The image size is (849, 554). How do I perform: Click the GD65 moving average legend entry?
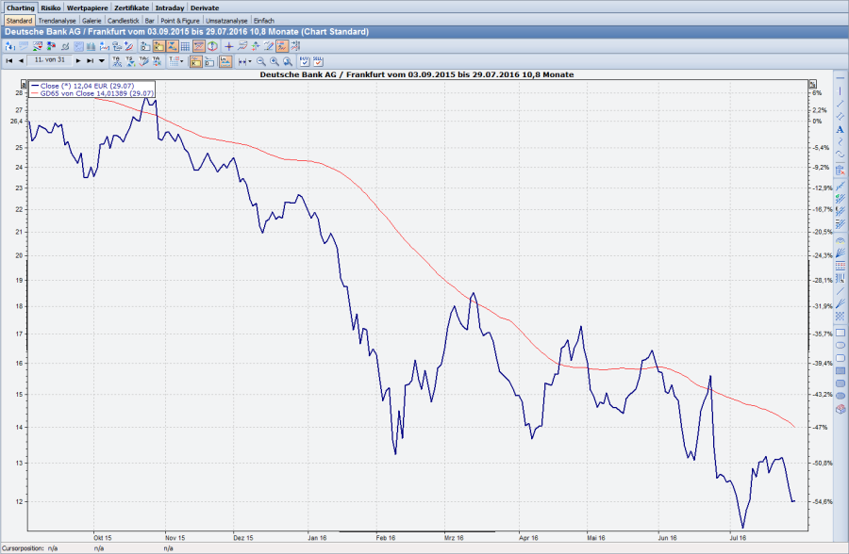(x=94, y=94)
